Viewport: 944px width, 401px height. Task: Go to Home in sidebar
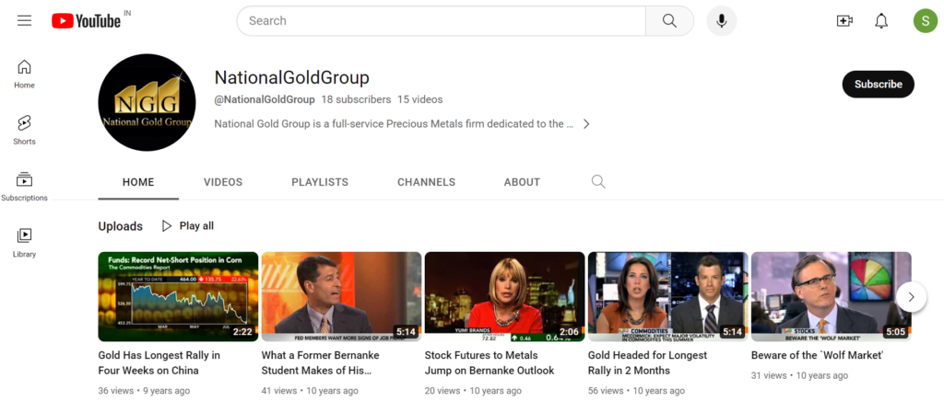[24, 74]
